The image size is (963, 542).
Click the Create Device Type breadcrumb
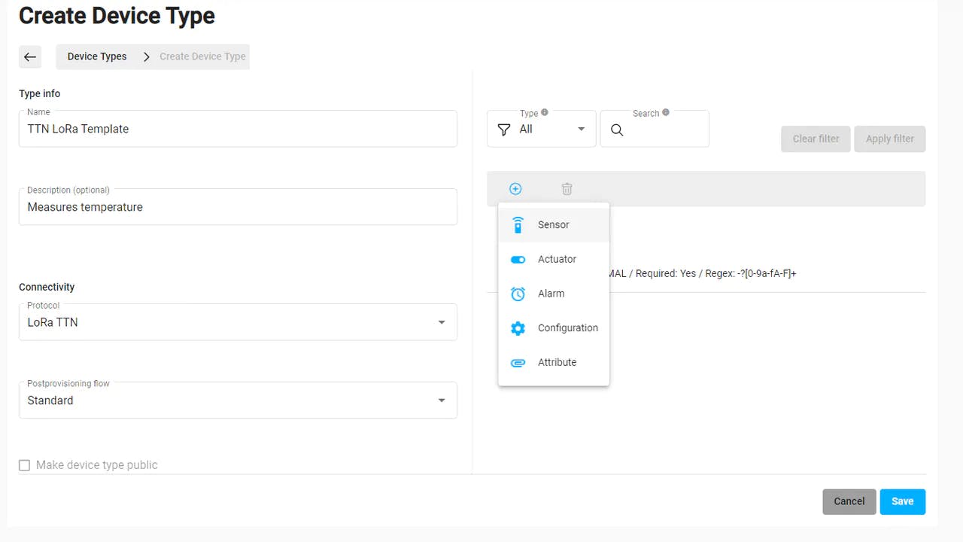[202, 56]
